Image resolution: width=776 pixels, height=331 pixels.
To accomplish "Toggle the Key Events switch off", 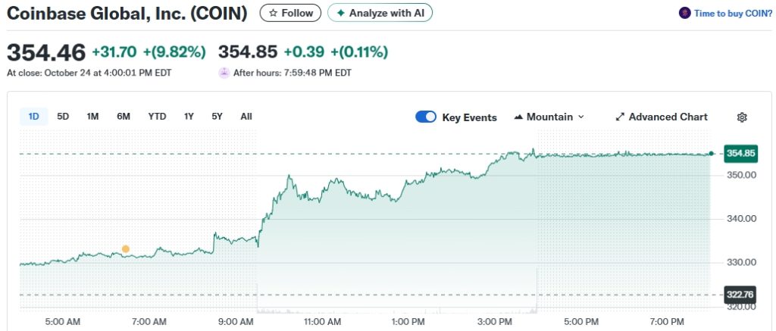I will 426,117.
